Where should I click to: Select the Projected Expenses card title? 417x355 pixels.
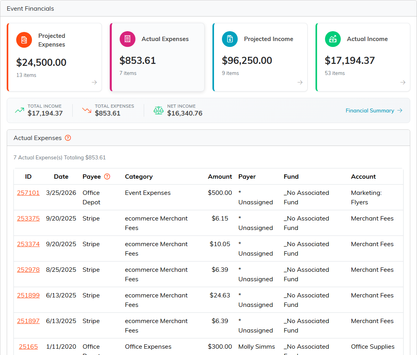click(52, 40)
